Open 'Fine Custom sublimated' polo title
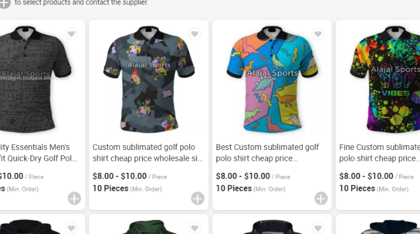The width and height of the screenshot is (420, 234). pyautogui.click(x=379, y=152)
